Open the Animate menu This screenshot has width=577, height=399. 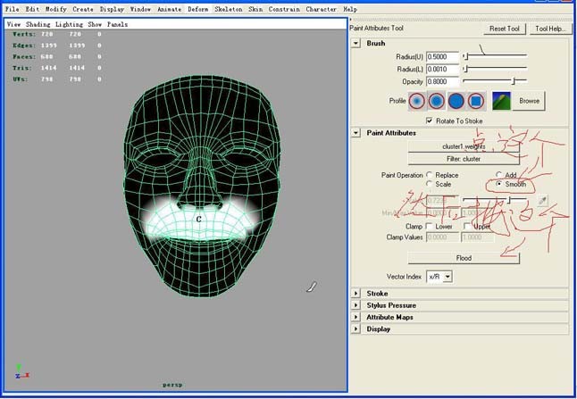(170, 9)
